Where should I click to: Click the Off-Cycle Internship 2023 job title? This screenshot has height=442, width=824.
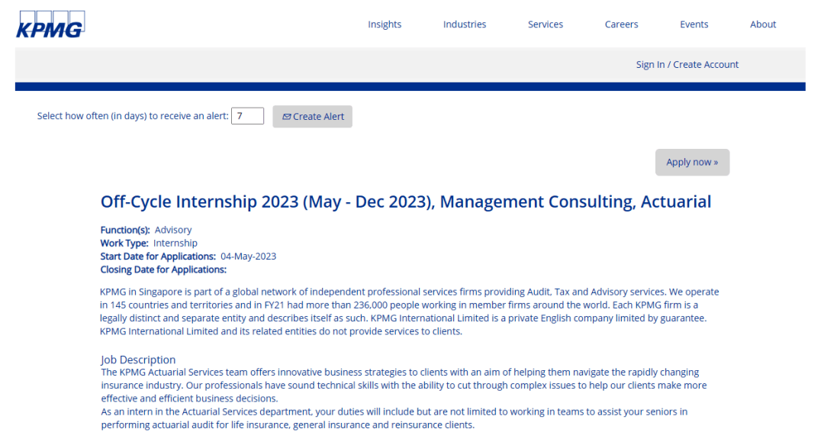click(x=406, y=202)
